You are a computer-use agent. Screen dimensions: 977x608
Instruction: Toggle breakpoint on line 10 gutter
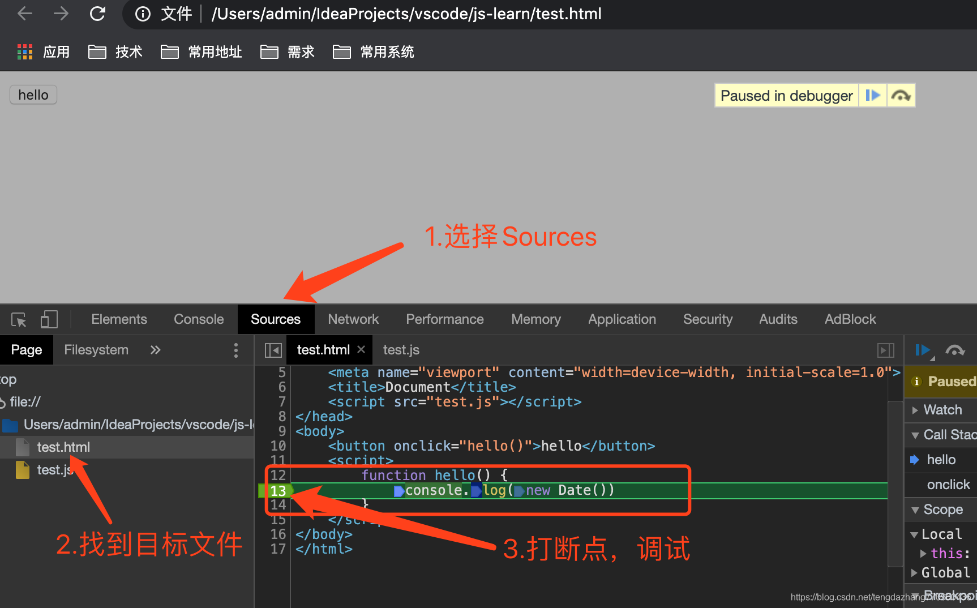tap(278, 446)
